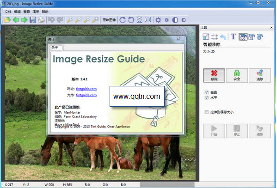Click the 原始图像 toolbar button
Image resolution: width=277 pixels, height=188 pixels.
pos(109,20)
